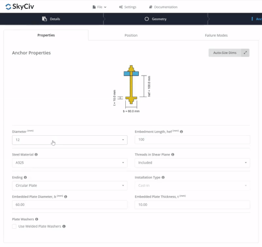Click the expand arrows icon beside Auto-Size Dims
262x247 pixels.
click(245, 53)
